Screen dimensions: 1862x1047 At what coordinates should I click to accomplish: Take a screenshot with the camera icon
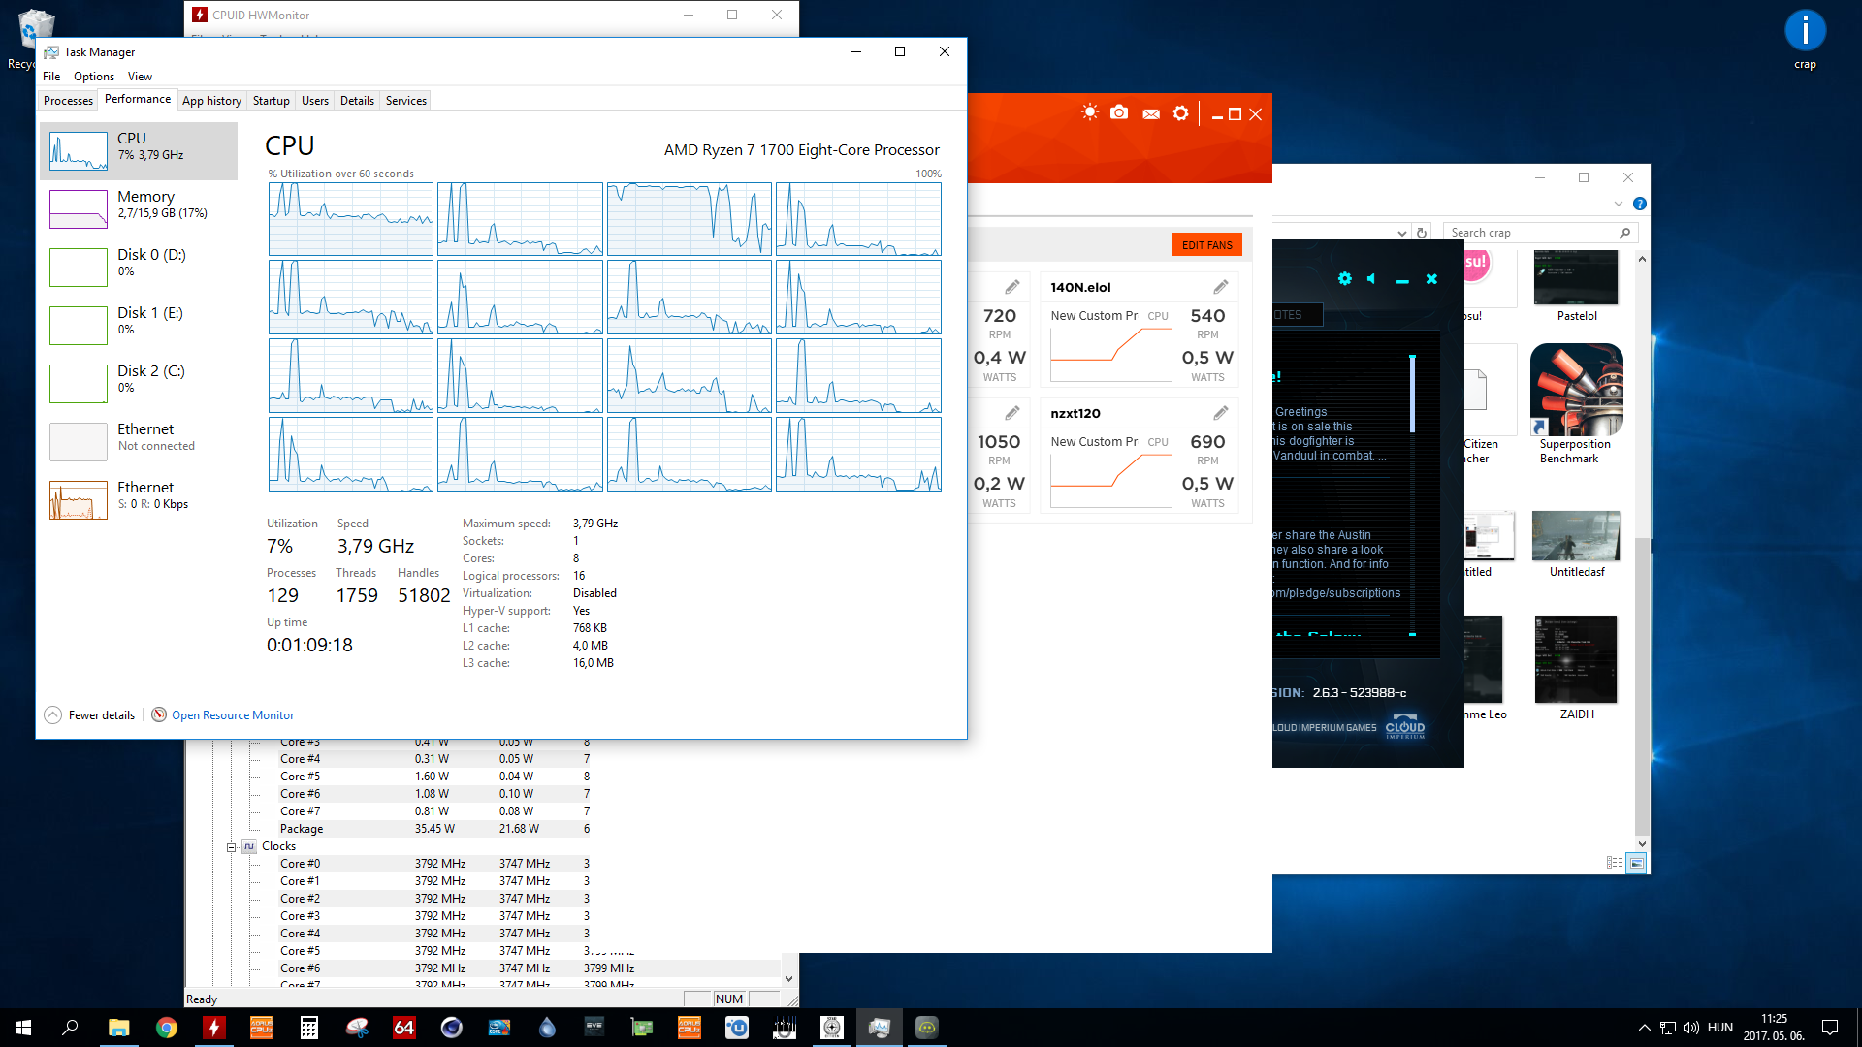tap(1119, 113)
